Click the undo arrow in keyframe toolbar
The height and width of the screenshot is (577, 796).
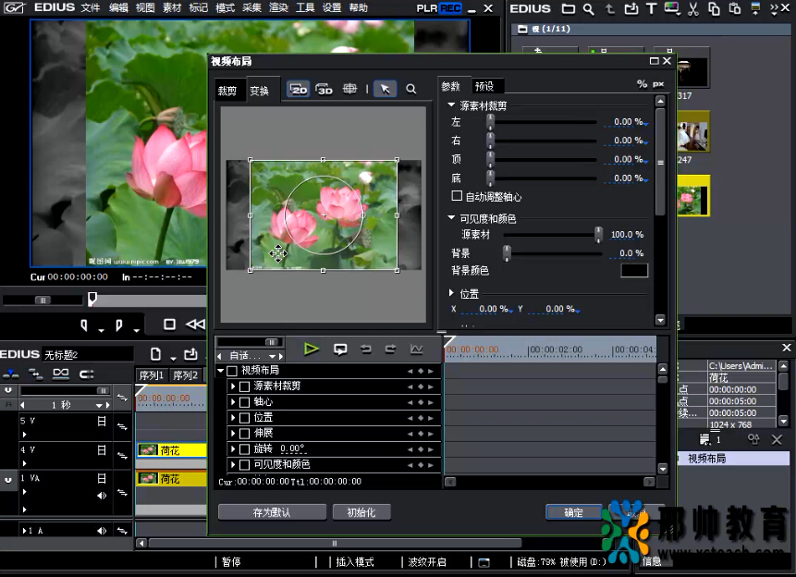click(x=365, y=349)
